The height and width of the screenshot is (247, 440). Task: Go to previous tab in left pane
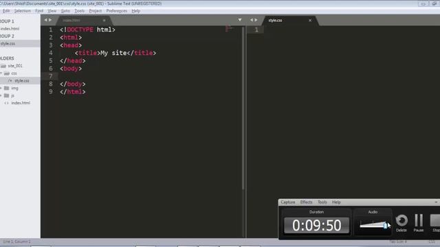45,20
